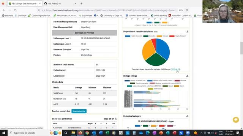View site security padlock info

44,10
